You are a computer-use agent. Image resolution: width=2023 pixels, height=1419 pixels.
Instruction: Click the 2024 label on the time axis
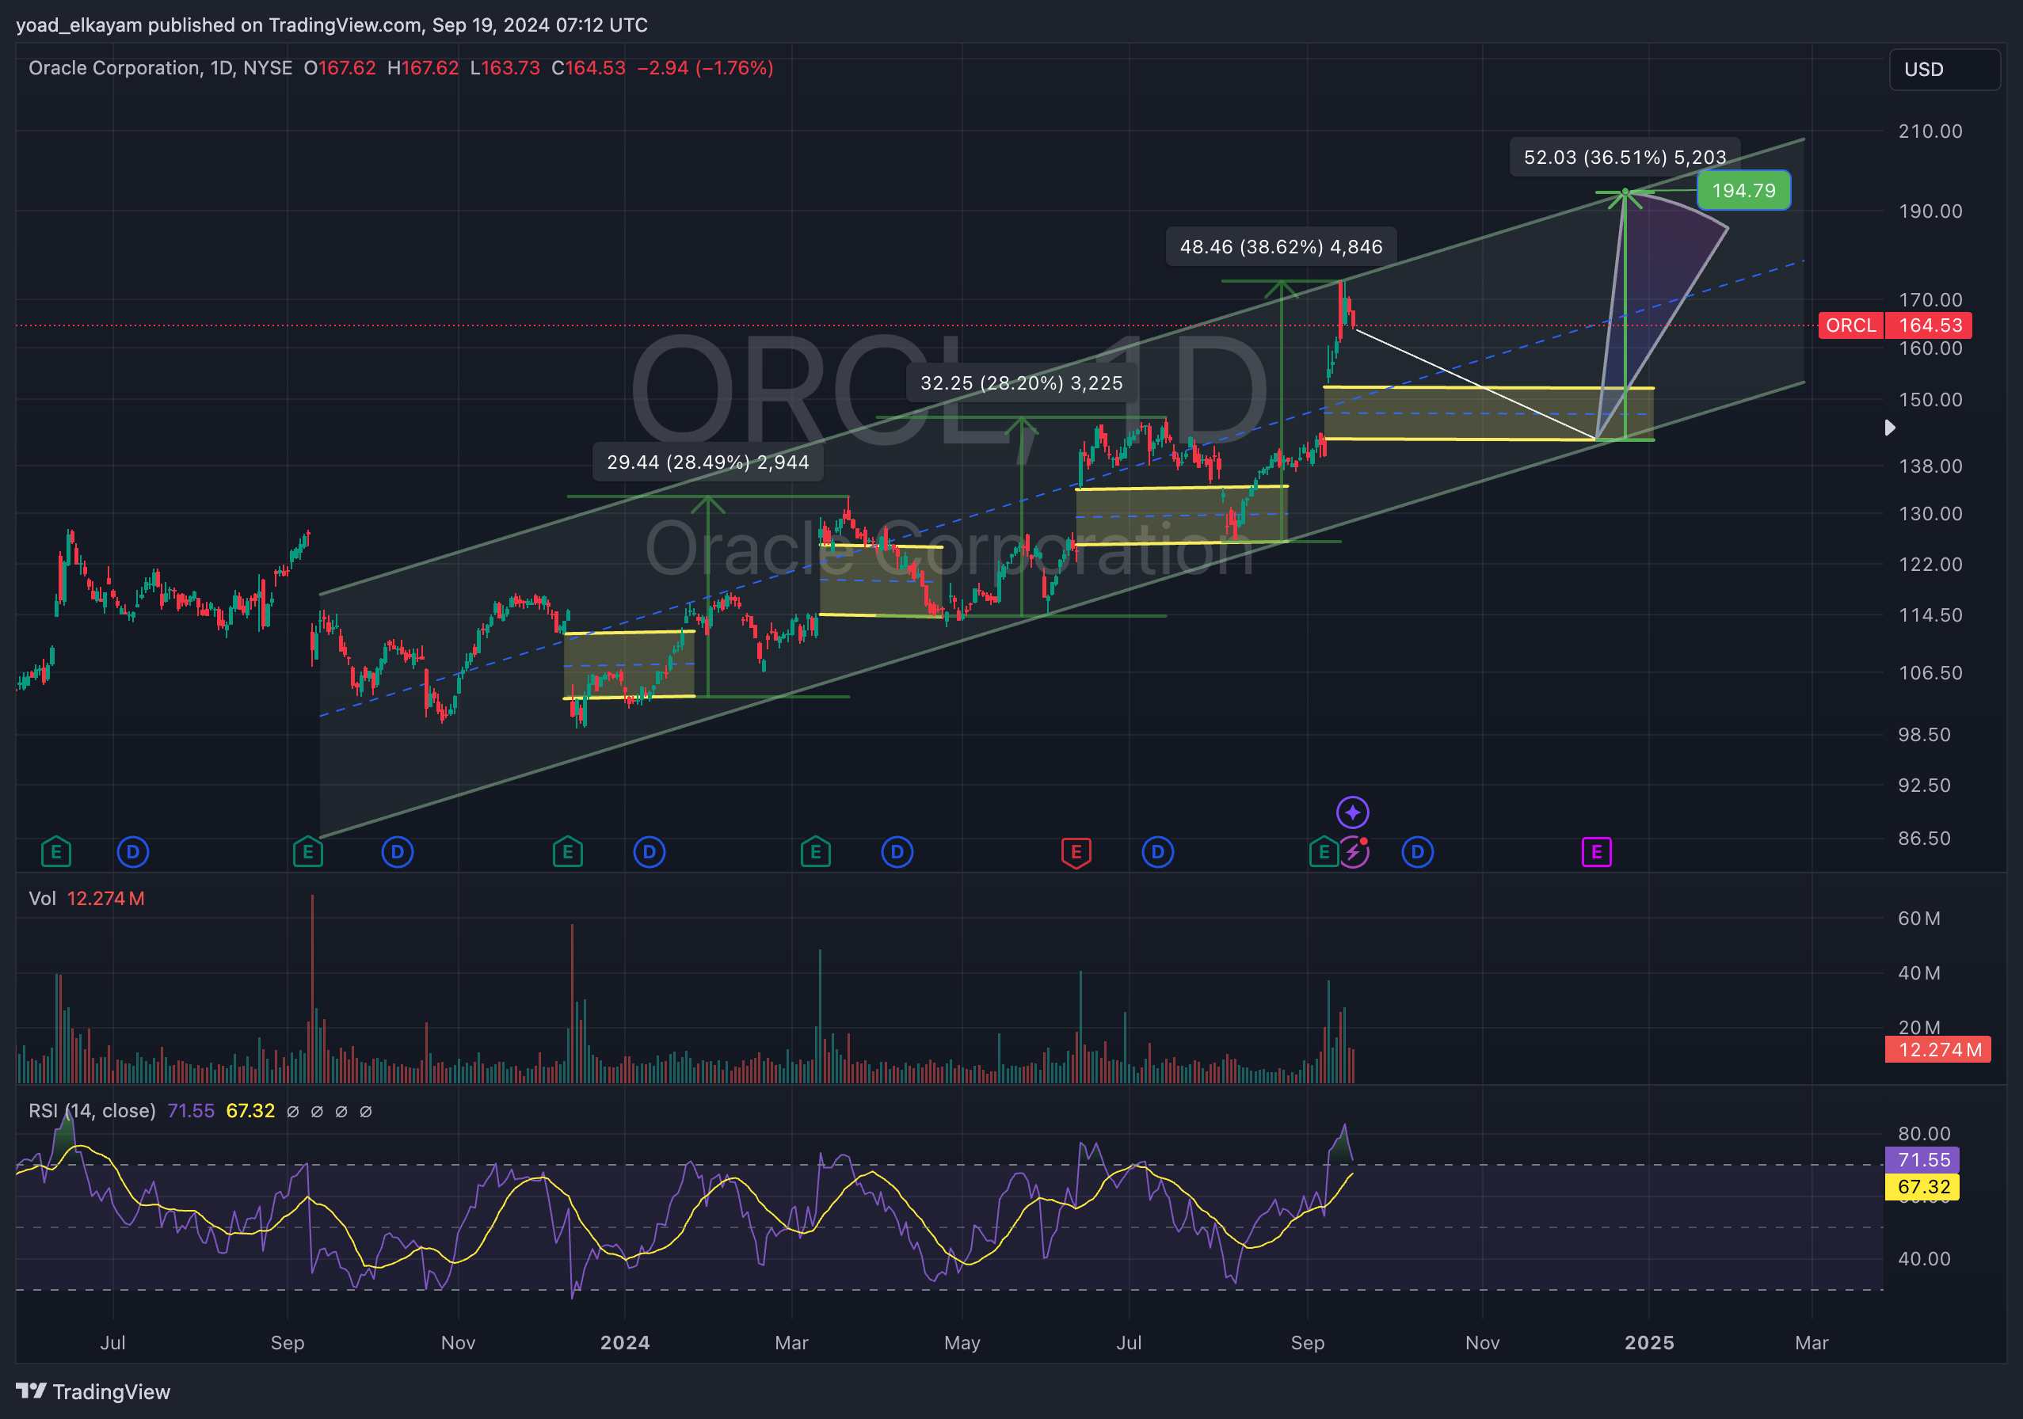click(625, 1342)
